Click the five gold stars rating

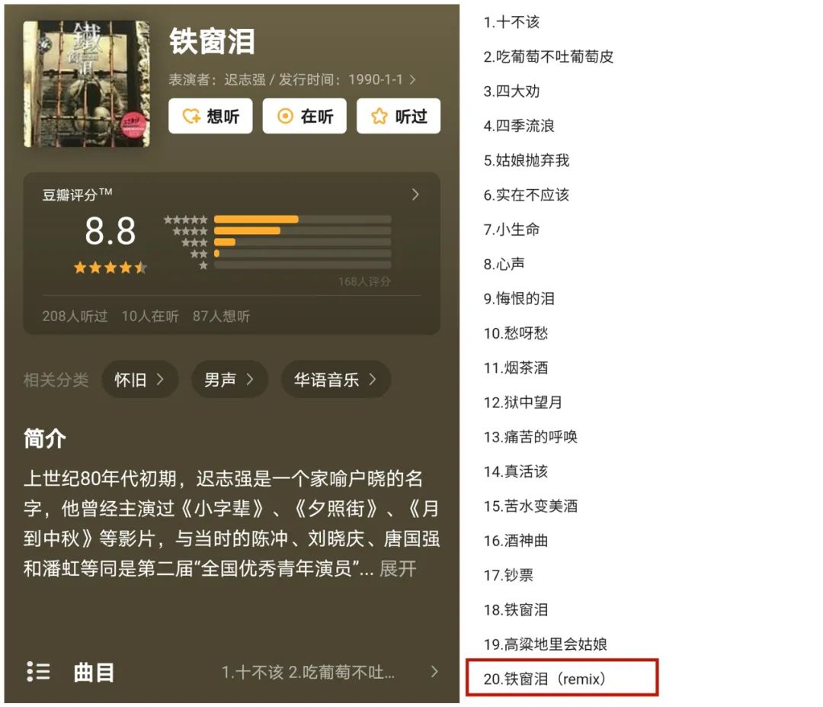point(110,268)
